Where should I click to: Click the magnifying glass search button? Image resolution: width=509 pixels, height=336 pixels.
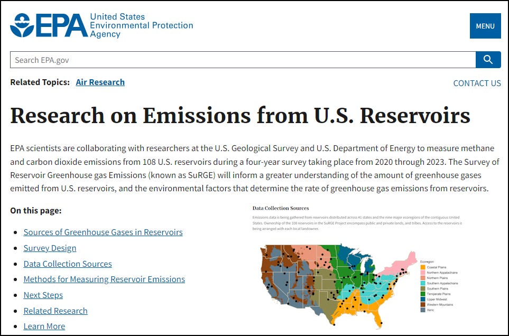tap(488, 60)
